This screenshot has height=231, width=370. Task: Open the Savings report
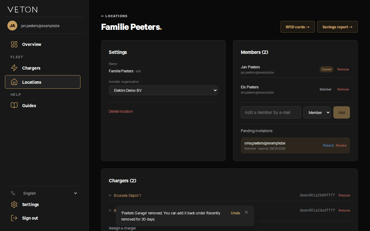pyautogui.click(x=337, y=27)
